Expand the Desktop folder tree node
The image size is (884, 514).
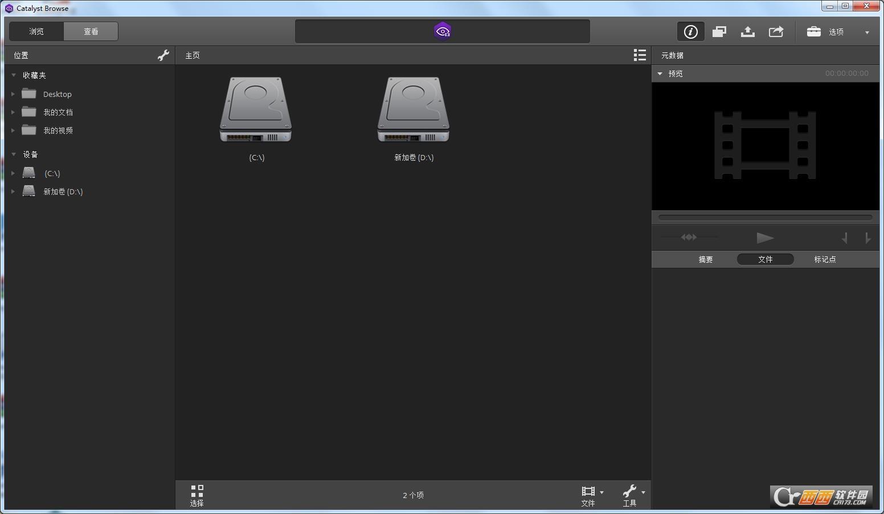(13, 94)
